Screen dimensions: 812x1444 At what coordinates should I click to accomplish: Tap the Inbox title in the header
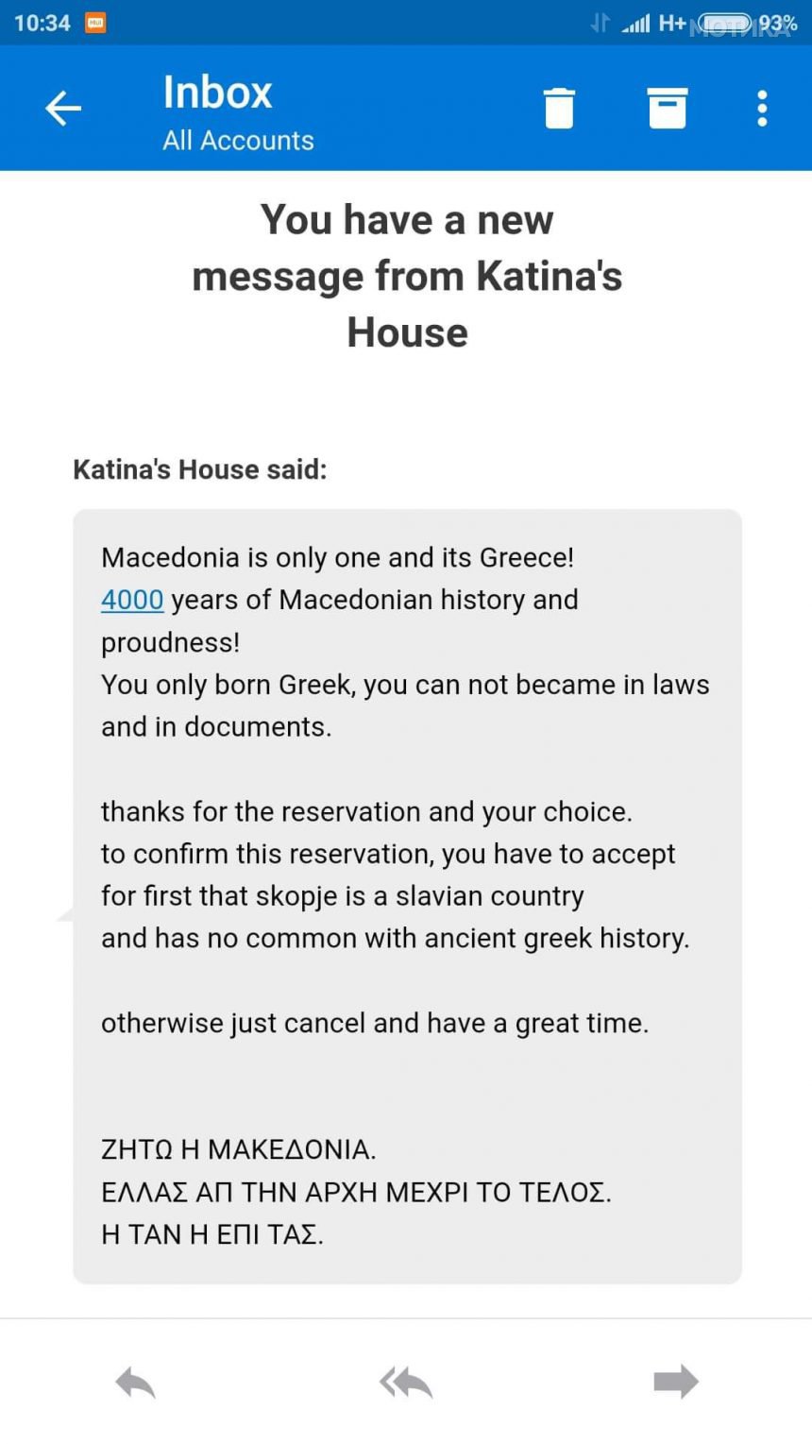[217, 93]
